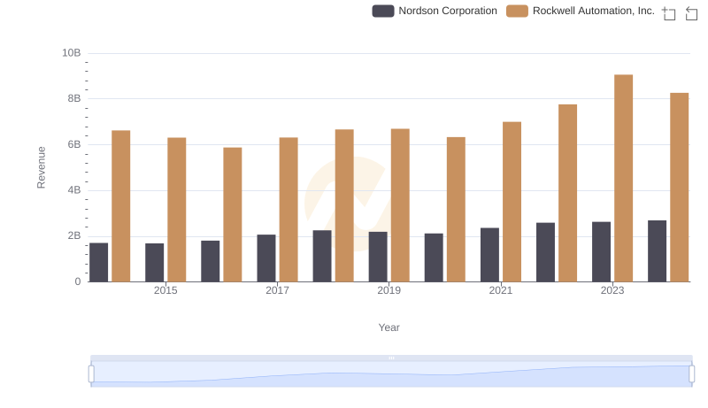The image size is (708, 408).
Task: Toggle Nordson Corporation legend swatch
Action: point(383,11)
